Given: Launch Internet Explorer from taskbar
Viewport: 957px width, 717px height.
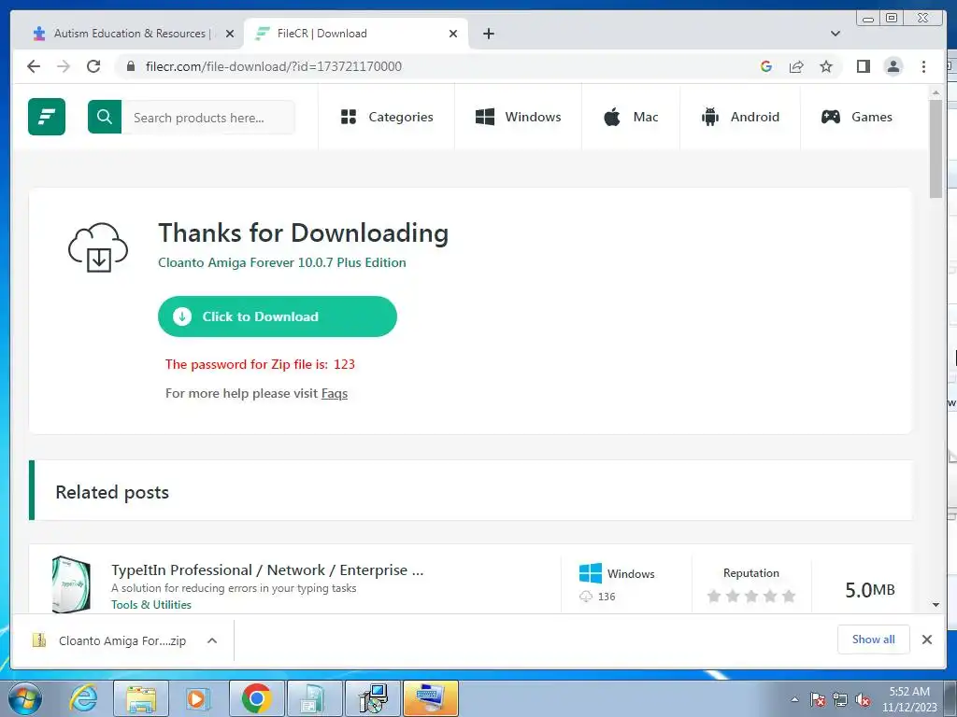Looking at the screenshot, I should [x=83, y=698].
